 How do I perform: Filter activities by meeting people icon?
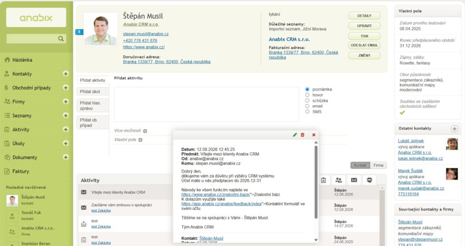point(339,180)
